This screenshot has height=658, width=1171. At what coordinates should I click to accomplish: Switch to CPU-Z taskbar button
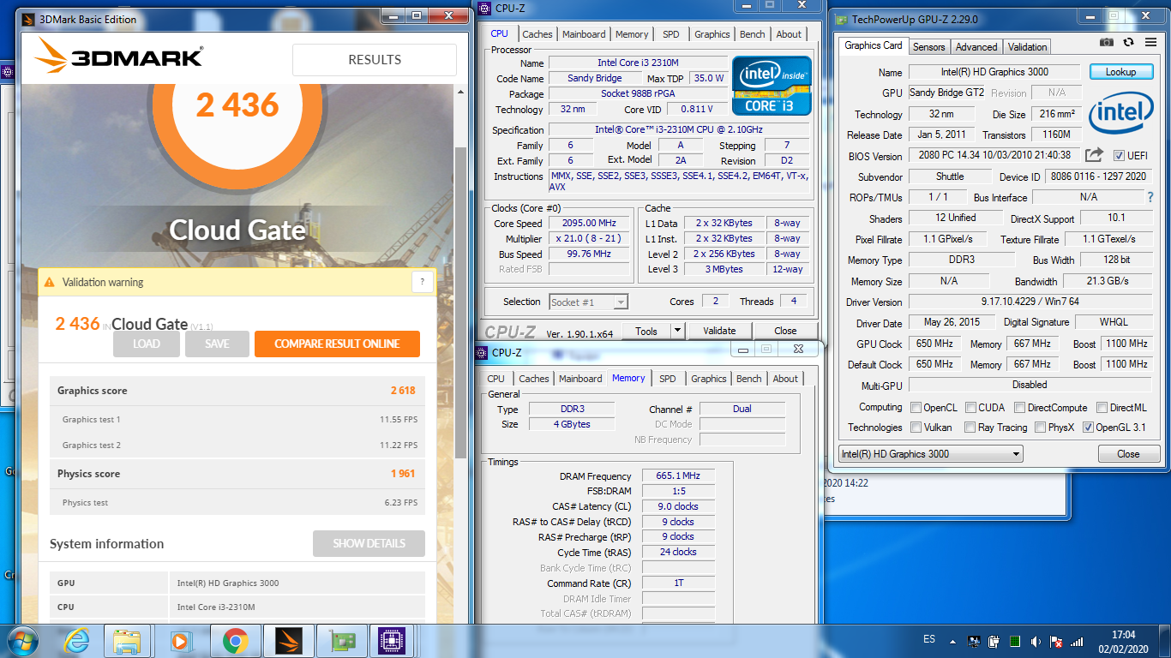tap(393, 641)
